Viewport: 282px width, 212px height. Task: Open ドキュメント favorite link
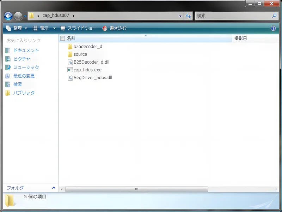tap(26, 51)
